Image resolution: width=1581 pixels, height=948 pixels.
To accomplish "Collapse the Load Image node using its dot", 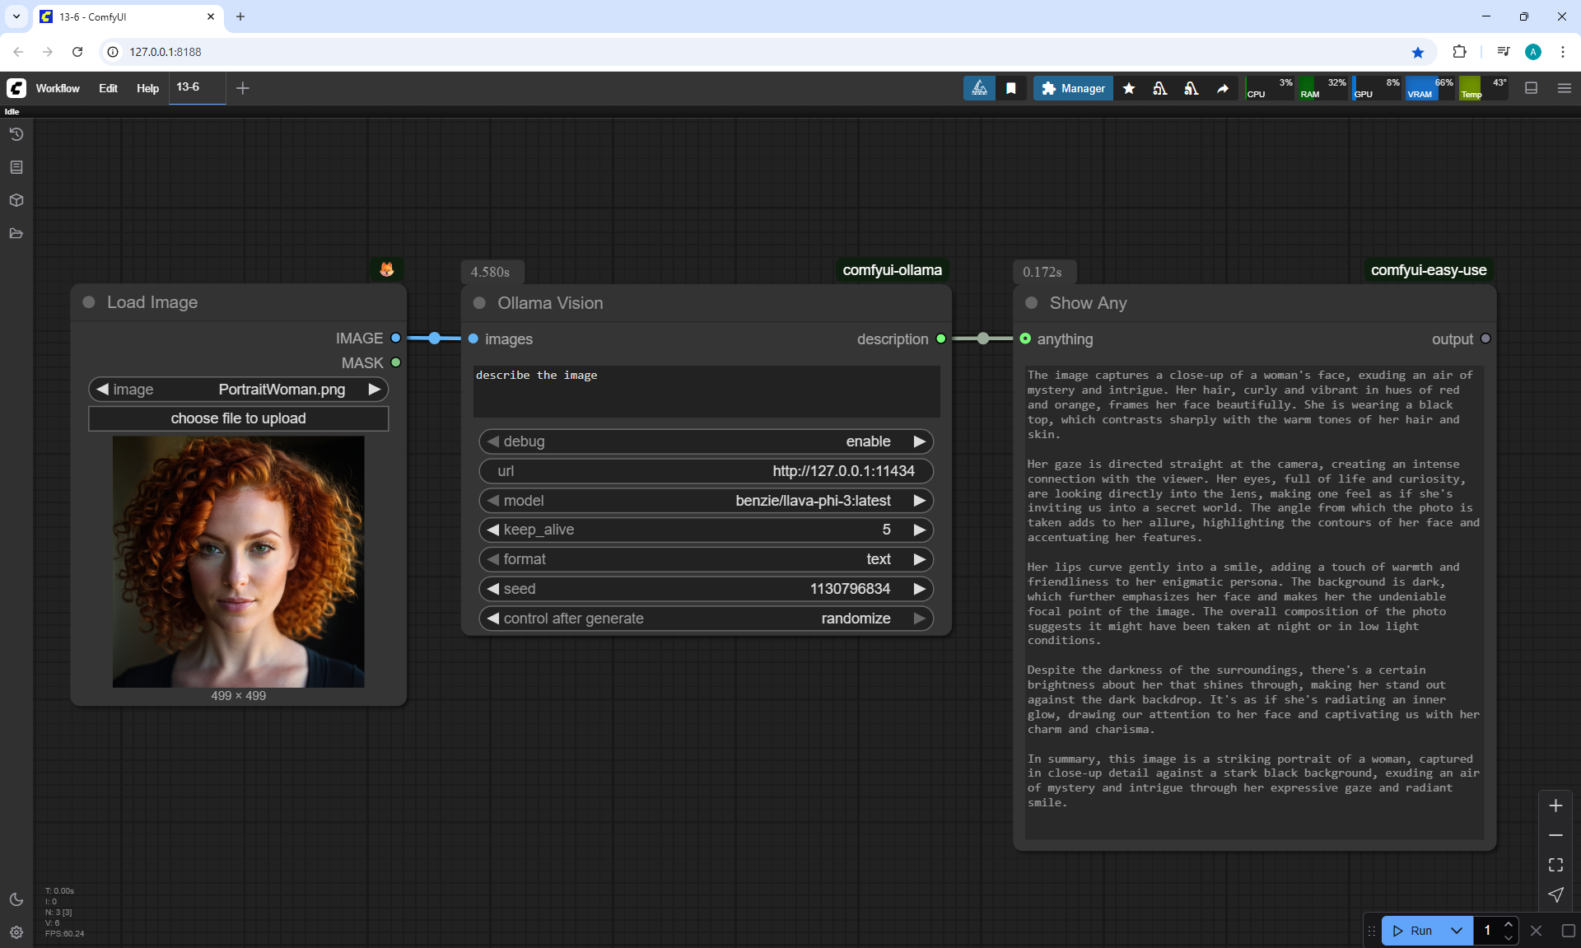I will [89, 302].
